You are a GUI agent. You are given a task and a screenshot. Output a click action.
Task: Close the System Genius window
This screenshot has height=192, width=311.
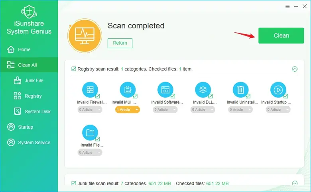pos(305,6)
